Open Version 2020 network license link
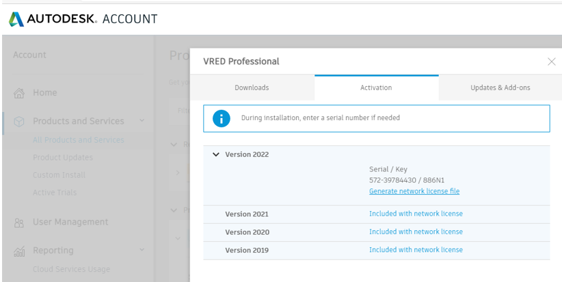Image resolution: width=562 pixels, height=282 pixels. point(416,232)
